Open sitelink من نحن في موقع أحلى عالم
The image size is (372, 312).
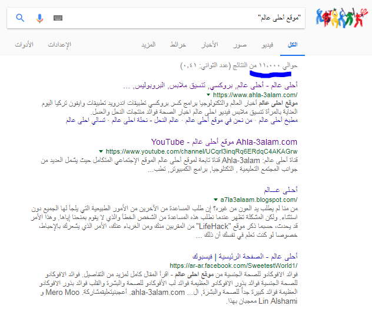point(219,121)
